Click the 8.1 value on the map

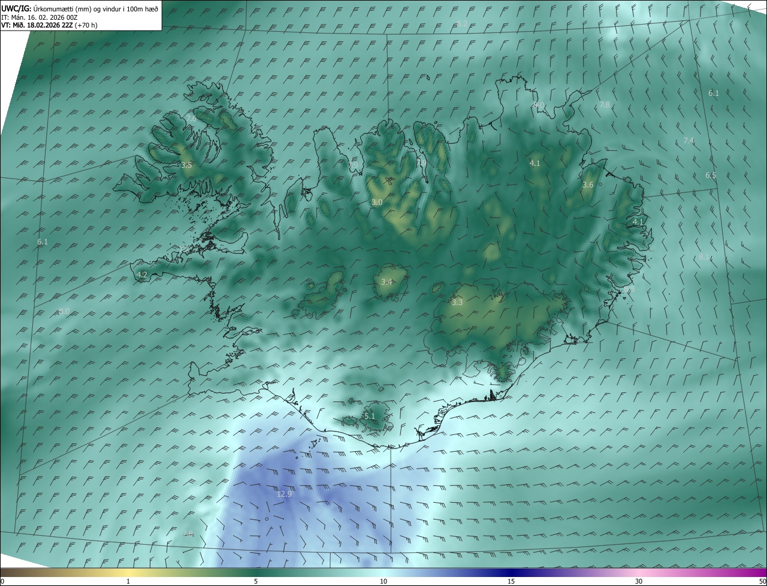[x=704, y=256]
